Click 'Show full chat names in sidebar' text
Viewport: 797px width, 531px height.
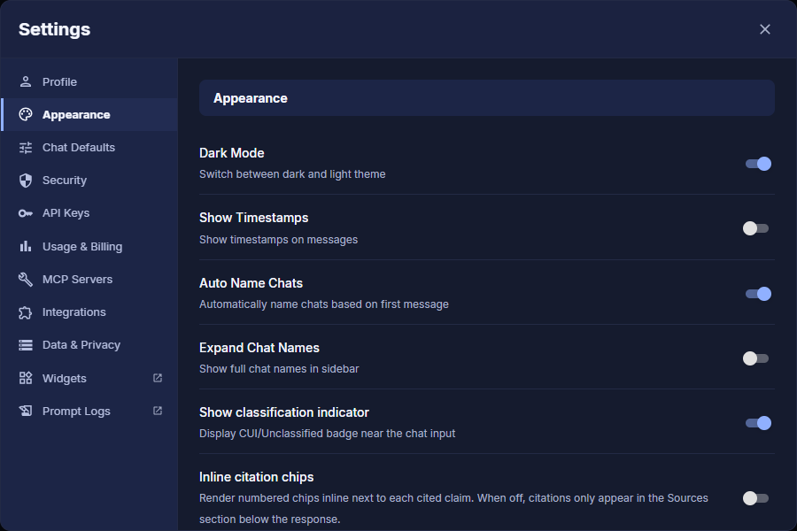(x=279, y=369)
